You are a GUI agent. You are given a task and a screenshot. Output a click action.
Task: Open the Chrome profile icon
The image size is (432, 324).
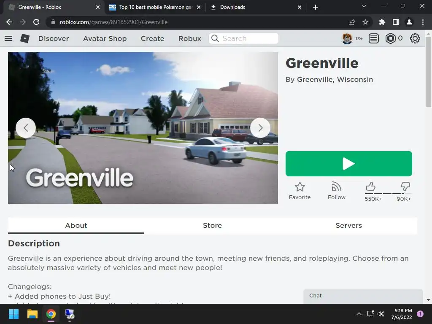(x=409, y=22)
